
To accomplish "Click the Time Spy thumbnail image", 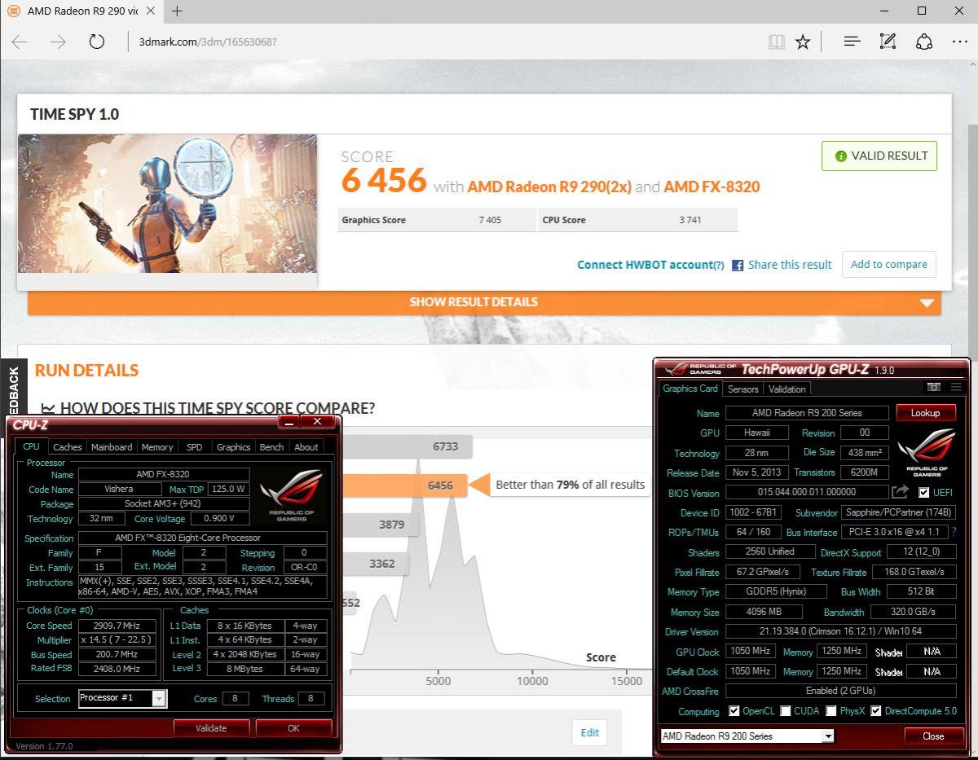I will (167, 204).
